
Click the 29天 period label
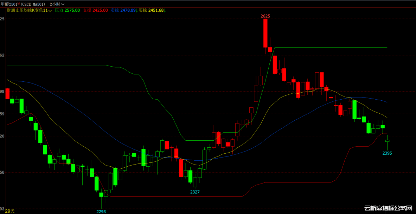pyautogui.click(x=10, y=211)
